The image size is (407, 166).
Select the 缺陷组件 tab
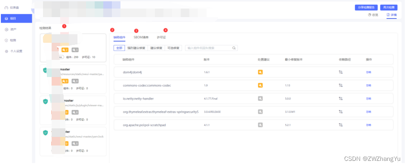pos(120,37)
